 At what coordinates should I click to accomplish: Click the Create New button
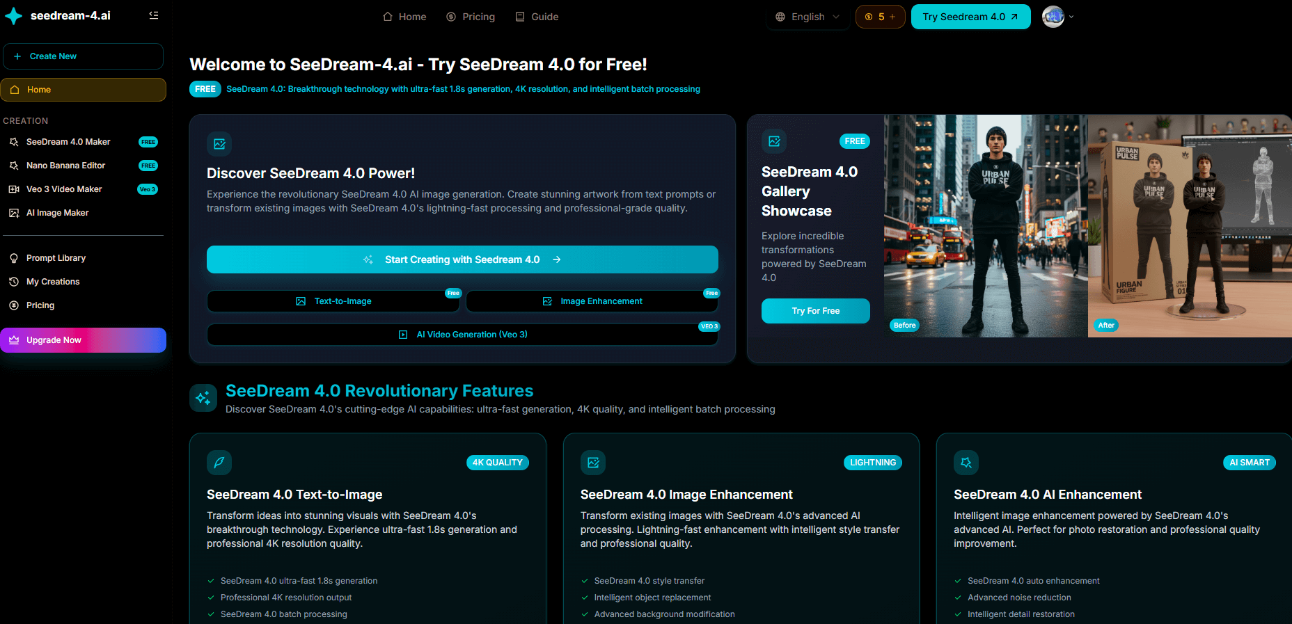pyautogui.click(x=83, y=56)
